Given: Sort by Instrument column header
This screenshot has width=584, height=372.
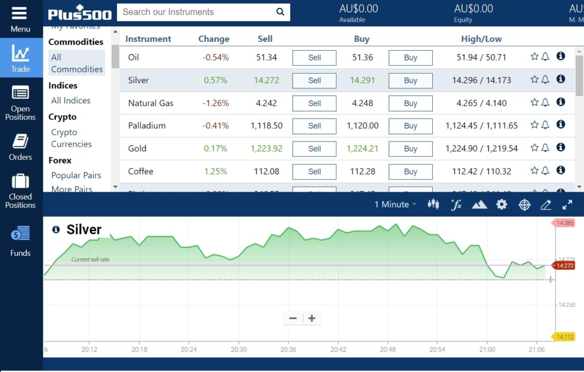Looking at the screenshot, I should point(148,39).
